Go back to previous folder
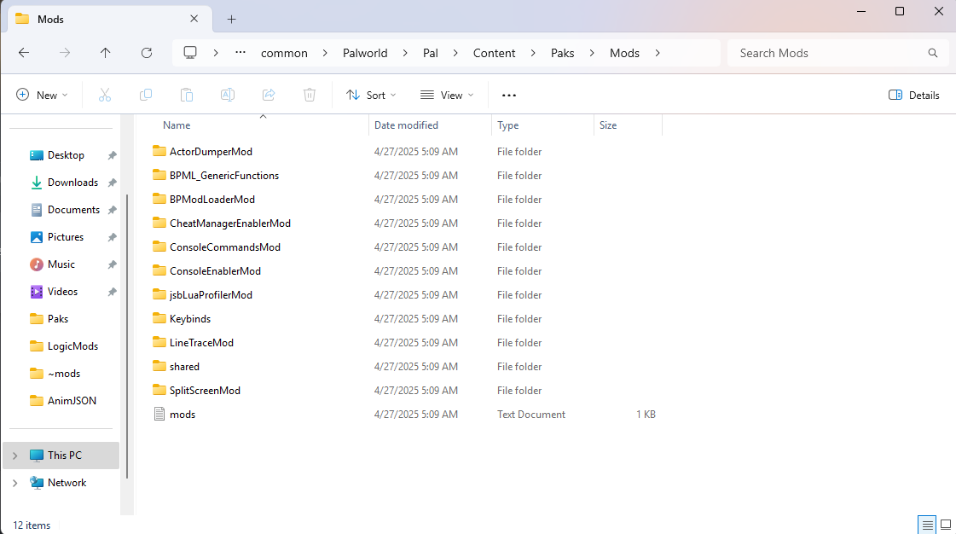Viewport: 956px width, 534px height. [x=24, y=53]
